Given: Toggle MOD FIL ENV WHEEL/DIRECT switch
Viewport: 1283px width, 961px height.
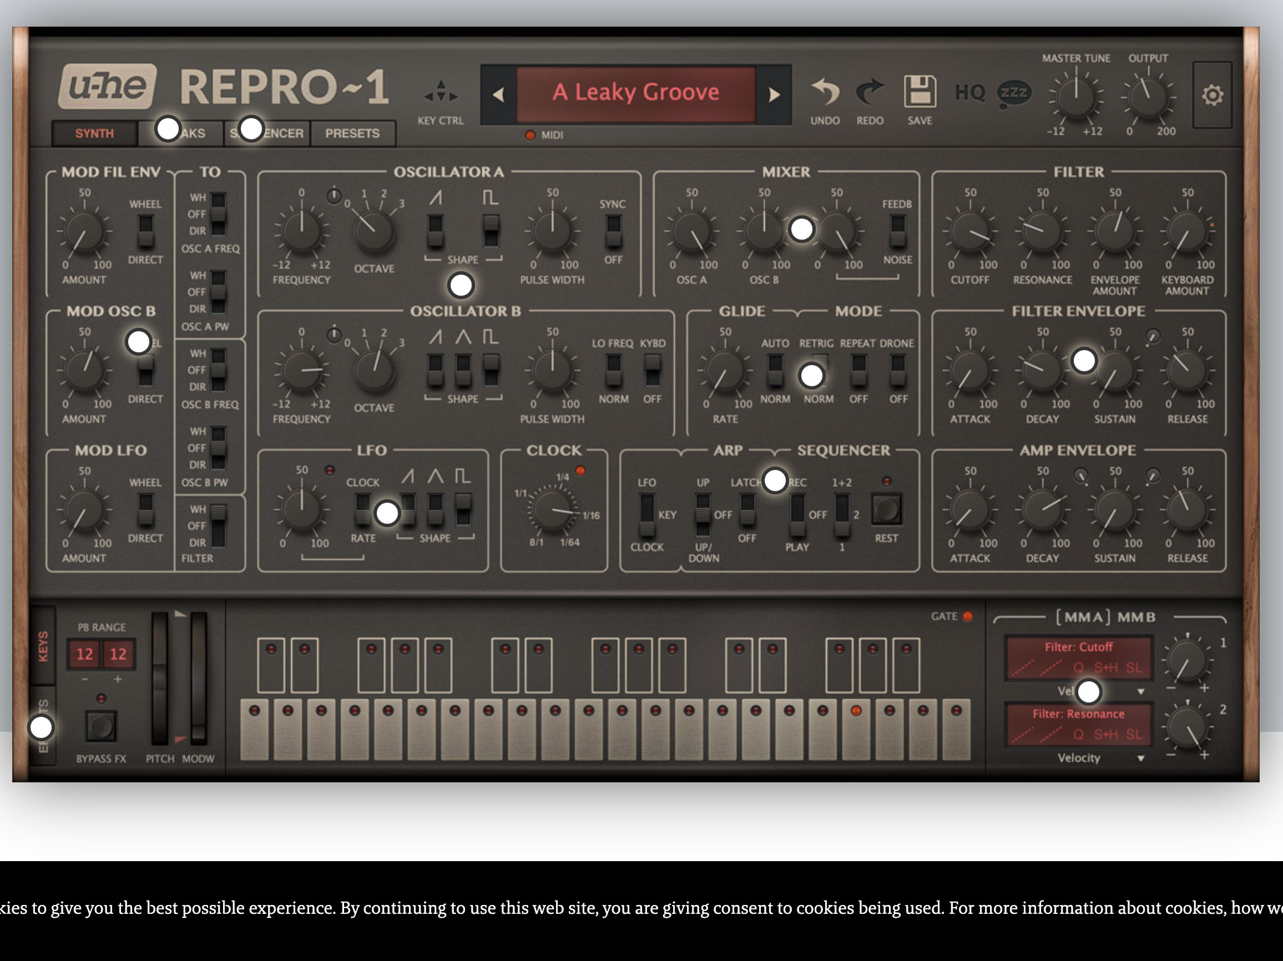Looking at the screenshot, I should (x=145, y=231).
